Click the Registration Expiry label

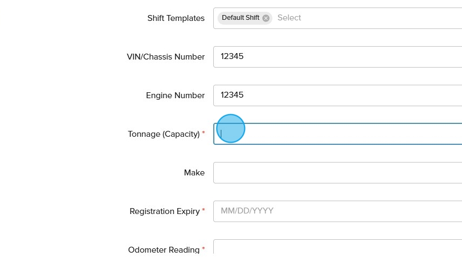click(164, 211)
